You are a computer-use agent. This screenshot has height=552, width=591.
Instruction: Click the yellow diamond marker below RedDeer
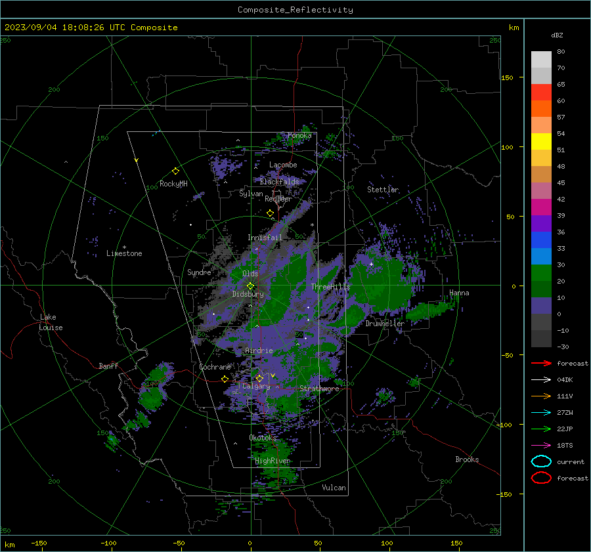(x=271, y=213)
